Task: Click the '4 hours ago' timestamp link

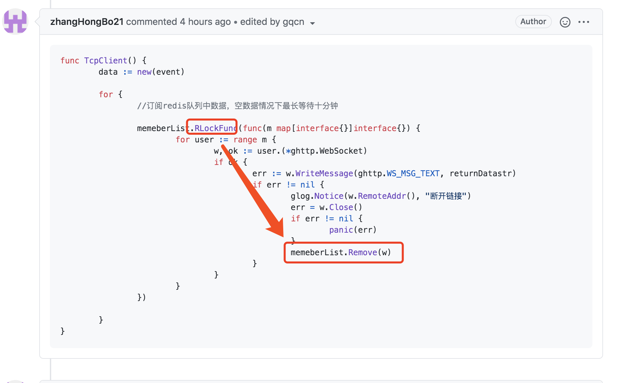Action: [x=205, y=22]
